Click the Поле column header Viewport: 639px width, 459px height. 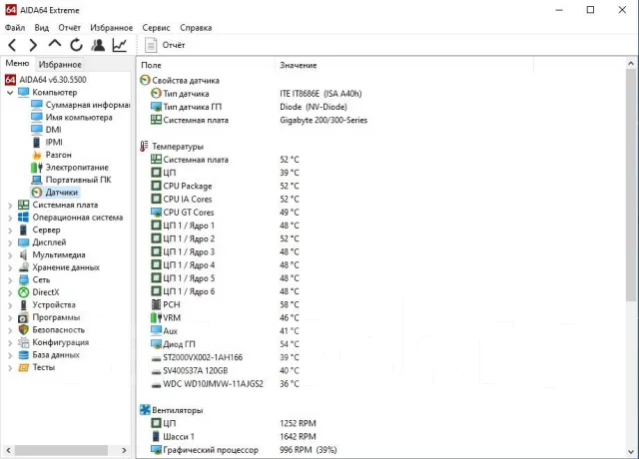pyautogui.click(x=151, y=65)
